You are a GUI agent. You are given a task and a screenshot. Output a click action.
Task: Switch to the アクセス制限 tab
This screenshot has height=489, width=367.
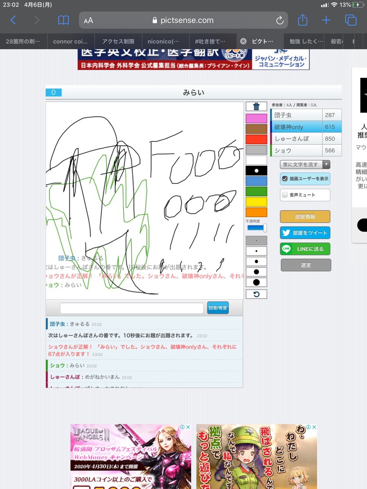pyautogui.click(x=118, y=41)
